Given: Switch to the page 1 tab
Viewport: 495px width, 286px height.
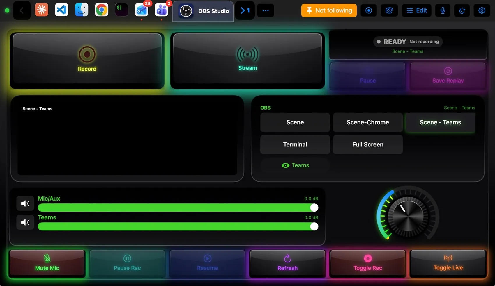Looking at the screenshot, I should pyautogui.click(x=245, y=11).
